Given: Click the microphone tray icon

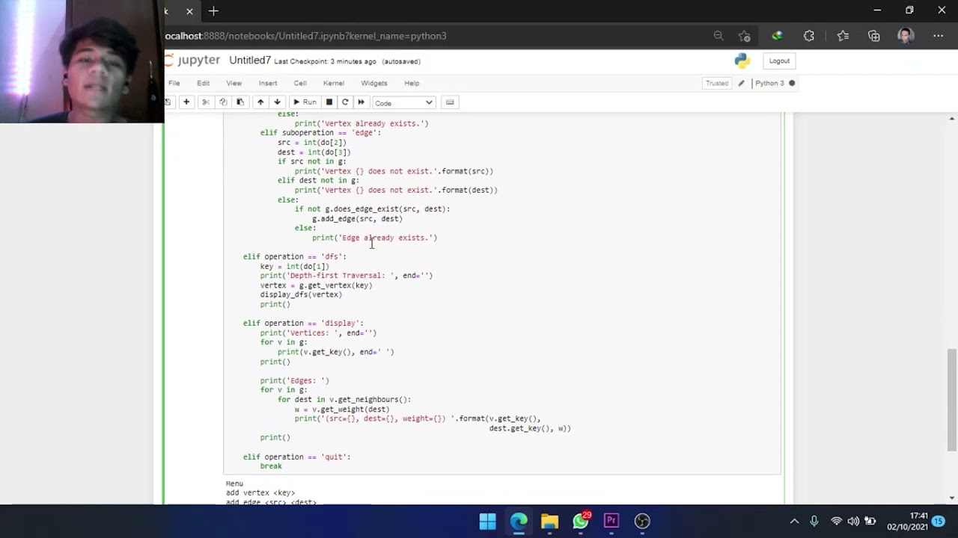Looking at the screenshot, I should click(814, 521).
